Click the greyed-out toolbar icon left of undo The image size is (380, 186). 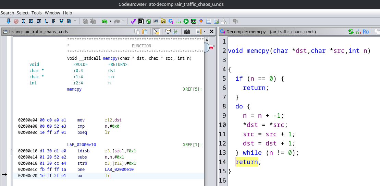[x=93, y=21]
